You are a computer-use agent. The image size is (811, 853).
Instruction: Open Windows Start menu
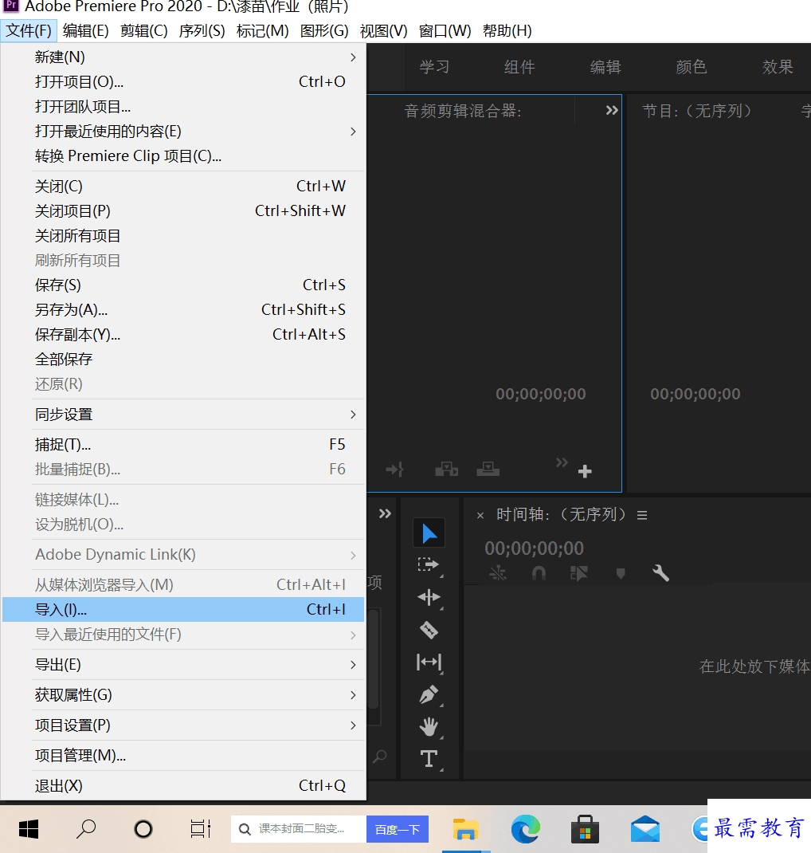point(29,829)
